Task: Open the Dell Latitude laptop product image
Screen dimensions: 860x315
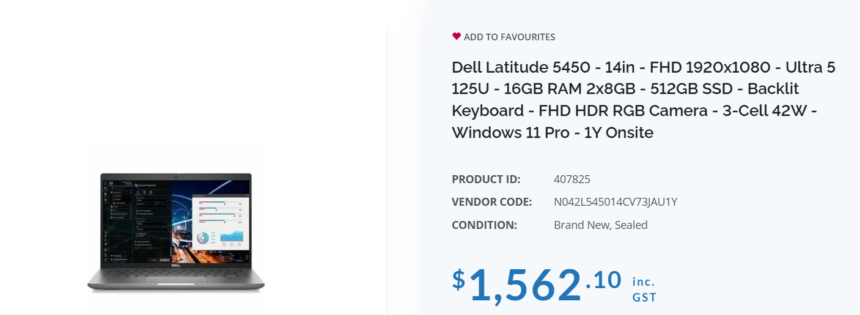Action: click(176, 231)
